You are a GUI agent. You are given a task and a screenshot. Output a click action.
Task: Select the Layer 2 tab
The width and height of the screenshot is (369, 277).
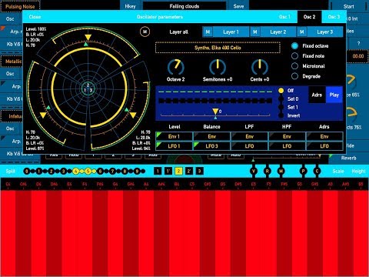pos(278,32)
